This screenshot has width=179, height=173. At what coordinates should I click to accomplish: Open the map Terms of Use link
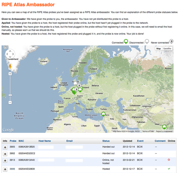pos(148,131)
